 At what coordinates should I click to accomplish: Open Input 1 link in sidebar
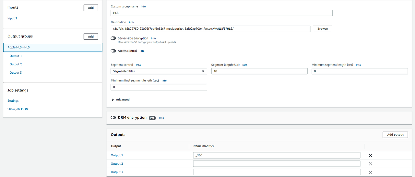12,18
